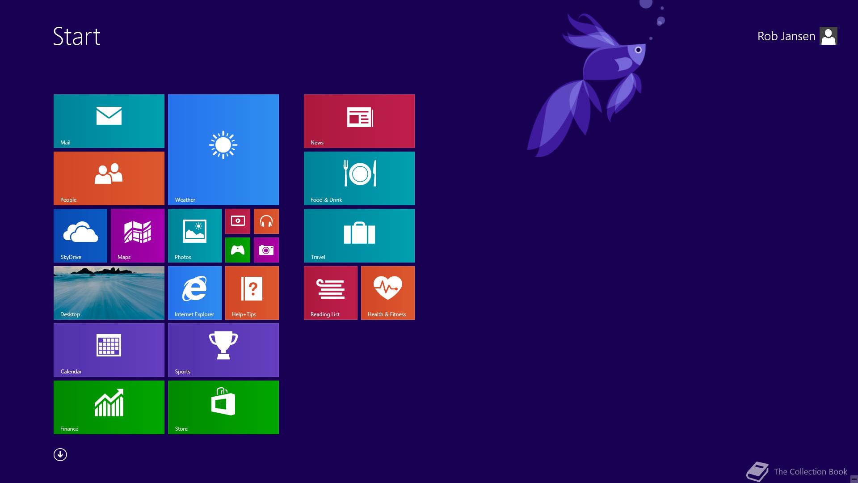Open the People tile
This screenshot has height=483, width=858.
109,178
